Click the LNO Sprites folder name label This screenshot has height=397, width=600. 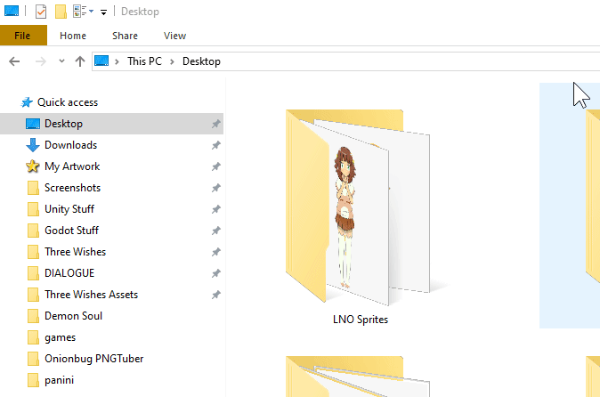pyautogui.click(x=361, y=320)
